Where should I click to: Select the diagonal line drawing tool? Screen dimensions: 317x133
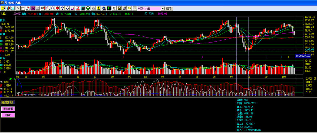[x=18, y=8]
